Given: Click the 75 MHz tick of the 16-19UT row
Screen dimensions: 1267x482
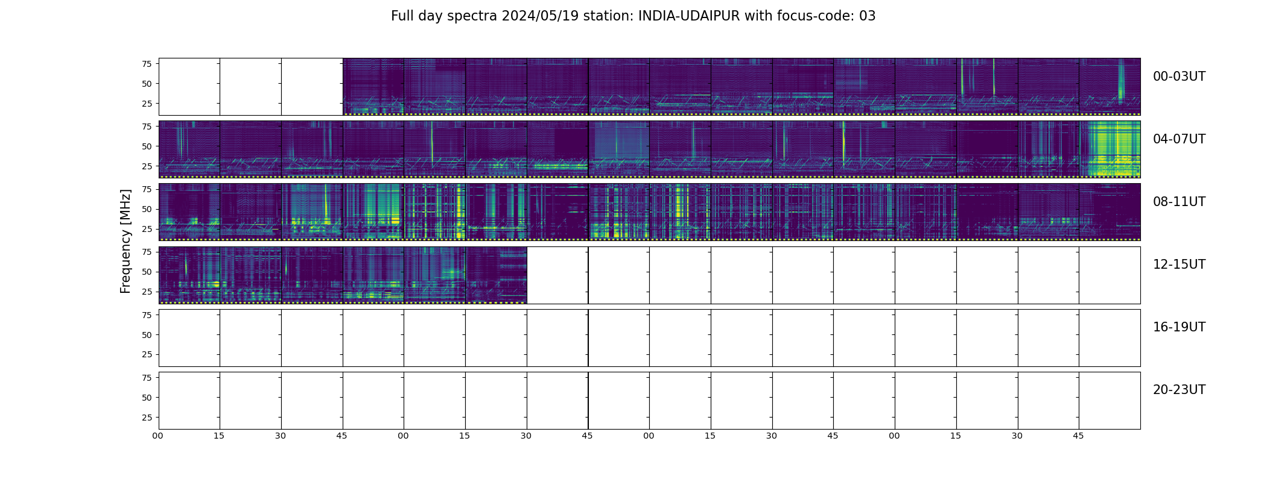Looking at the screenshot, I should click(x=147, y=315).
